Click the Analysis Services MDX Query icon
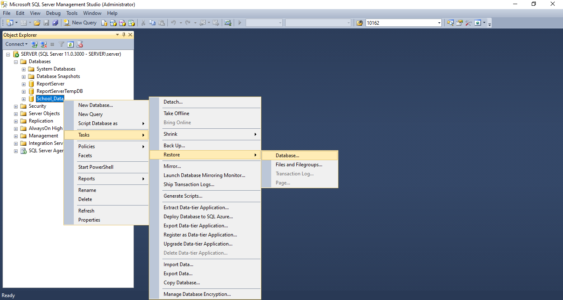Viewport: 563px width, 300px height. [x=113, y=23]
